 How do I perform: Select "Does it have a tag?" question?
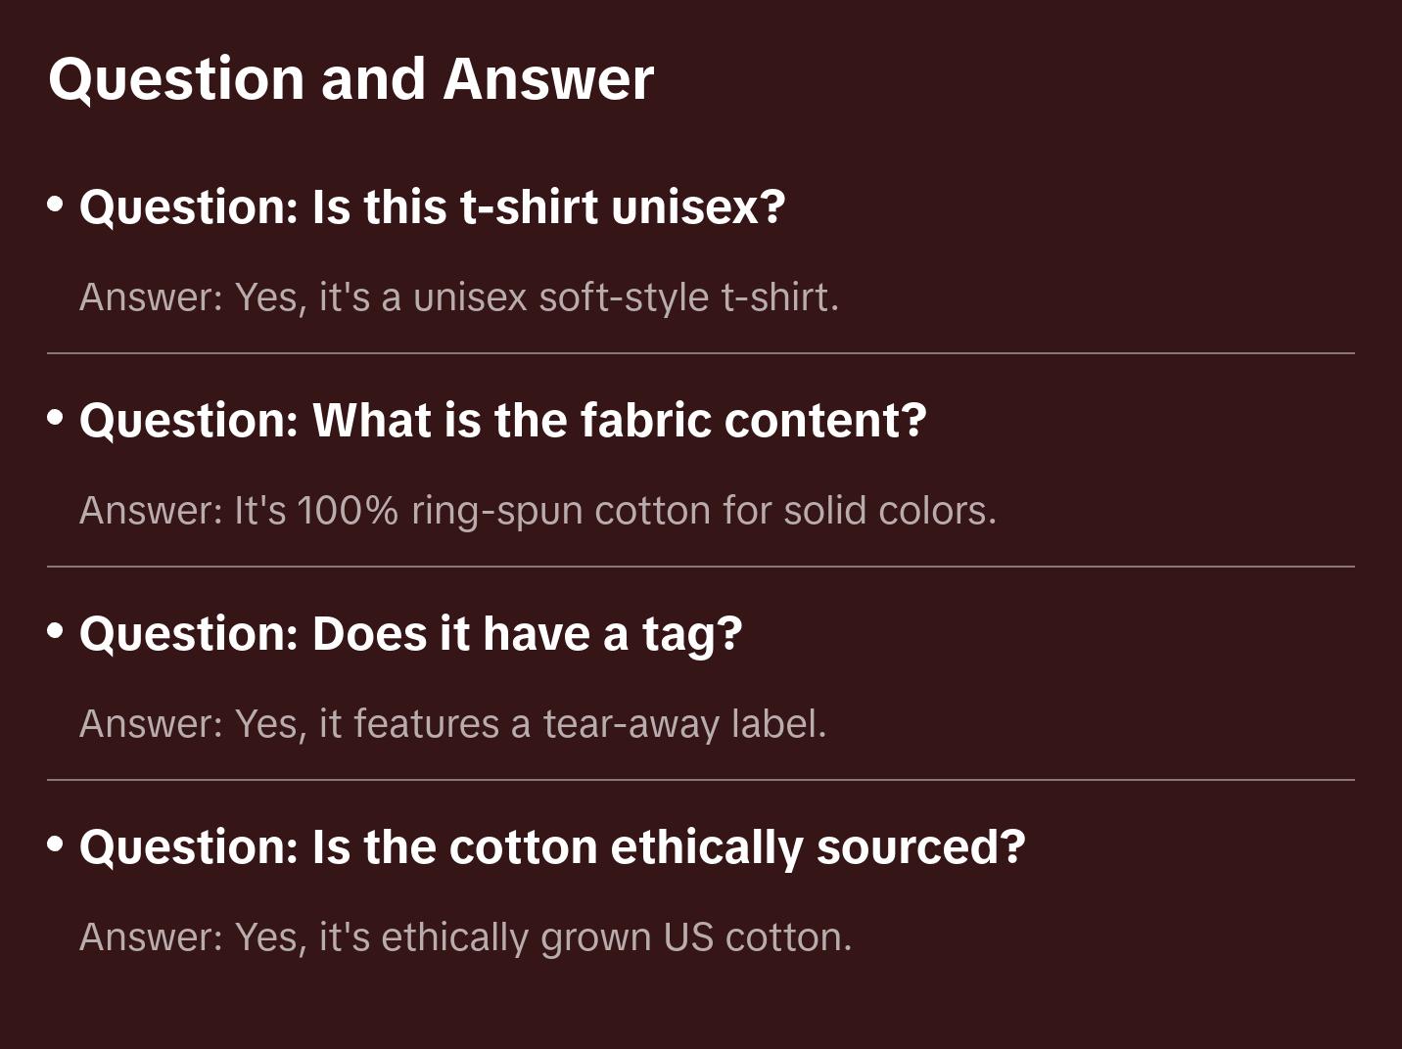410,633
